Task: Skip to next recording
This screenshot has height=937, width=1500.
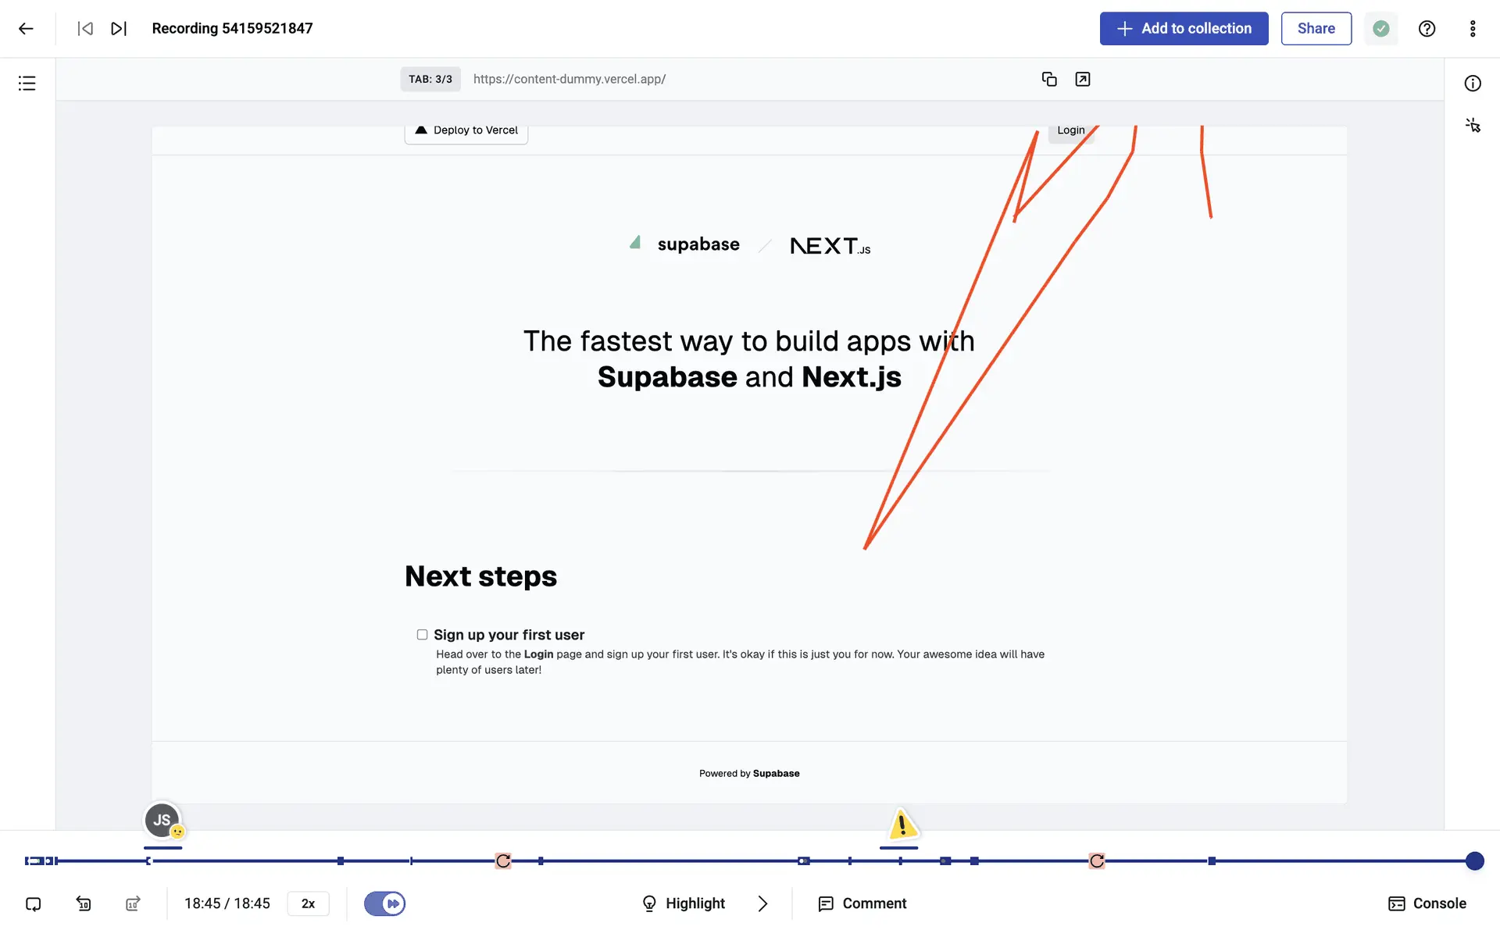Action: [119, 29]
